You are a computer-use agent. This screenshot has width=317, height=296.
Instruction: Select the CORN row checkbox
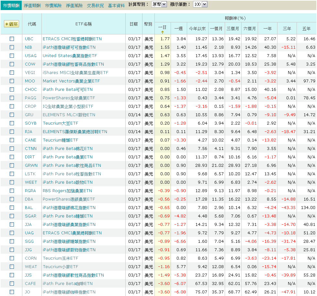pyautogui.click(x=12, y=258)
